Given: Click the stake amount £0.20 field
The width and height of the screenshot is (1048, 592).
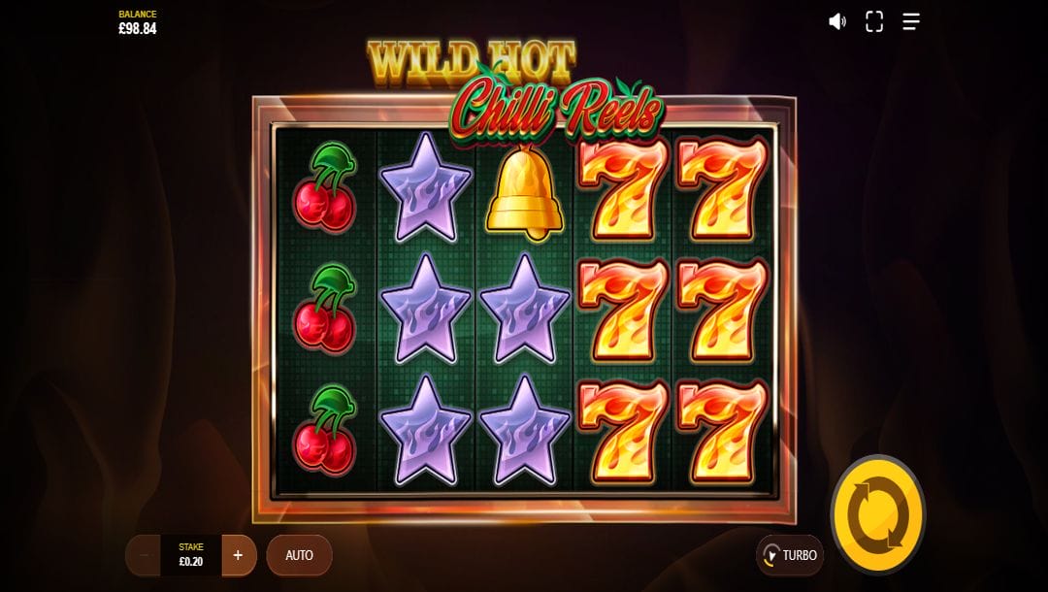Looking at the screenshot, I should click(x=191, y=555).
